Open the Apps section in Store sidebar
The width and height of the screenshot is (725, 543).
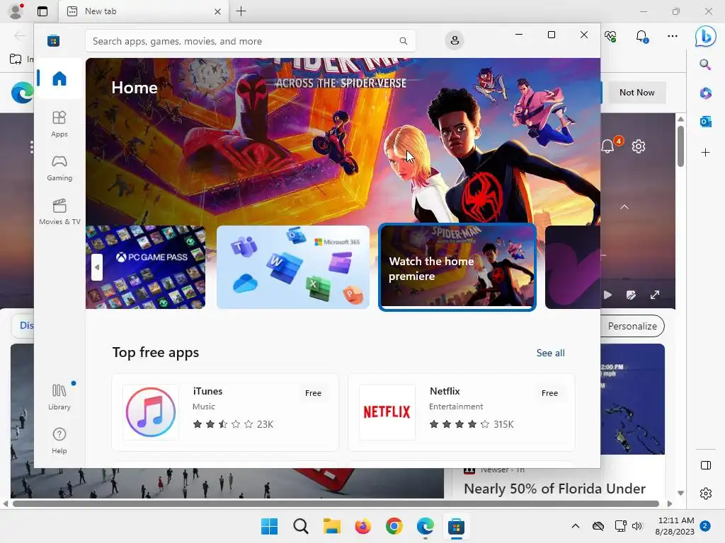59,124
